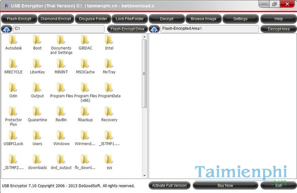
Task: Open the Decrypt function
Action: (x=167, y=19)
